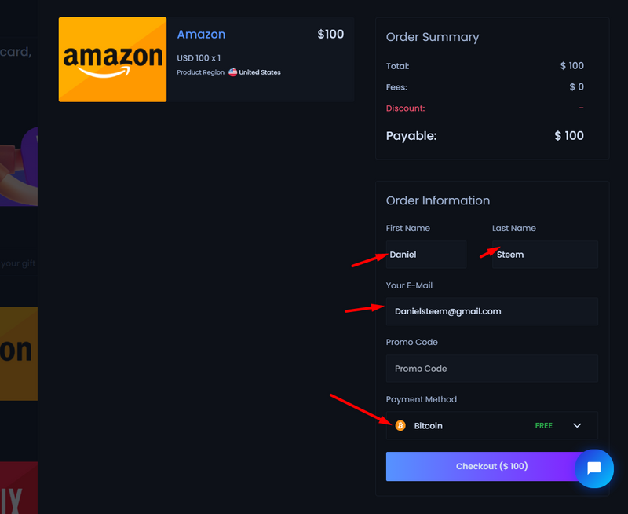This screenshot has height=514, width=628.
Task: Click the Amazon gift card image
Action: [x=112, y=60]
